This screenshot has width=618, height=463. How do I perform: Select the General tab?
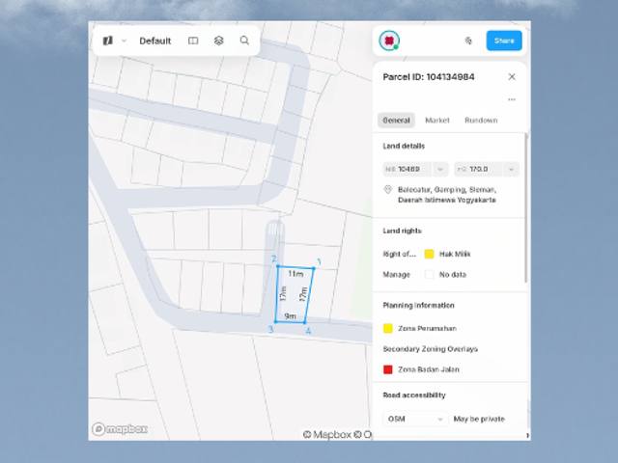click(396, 121)
